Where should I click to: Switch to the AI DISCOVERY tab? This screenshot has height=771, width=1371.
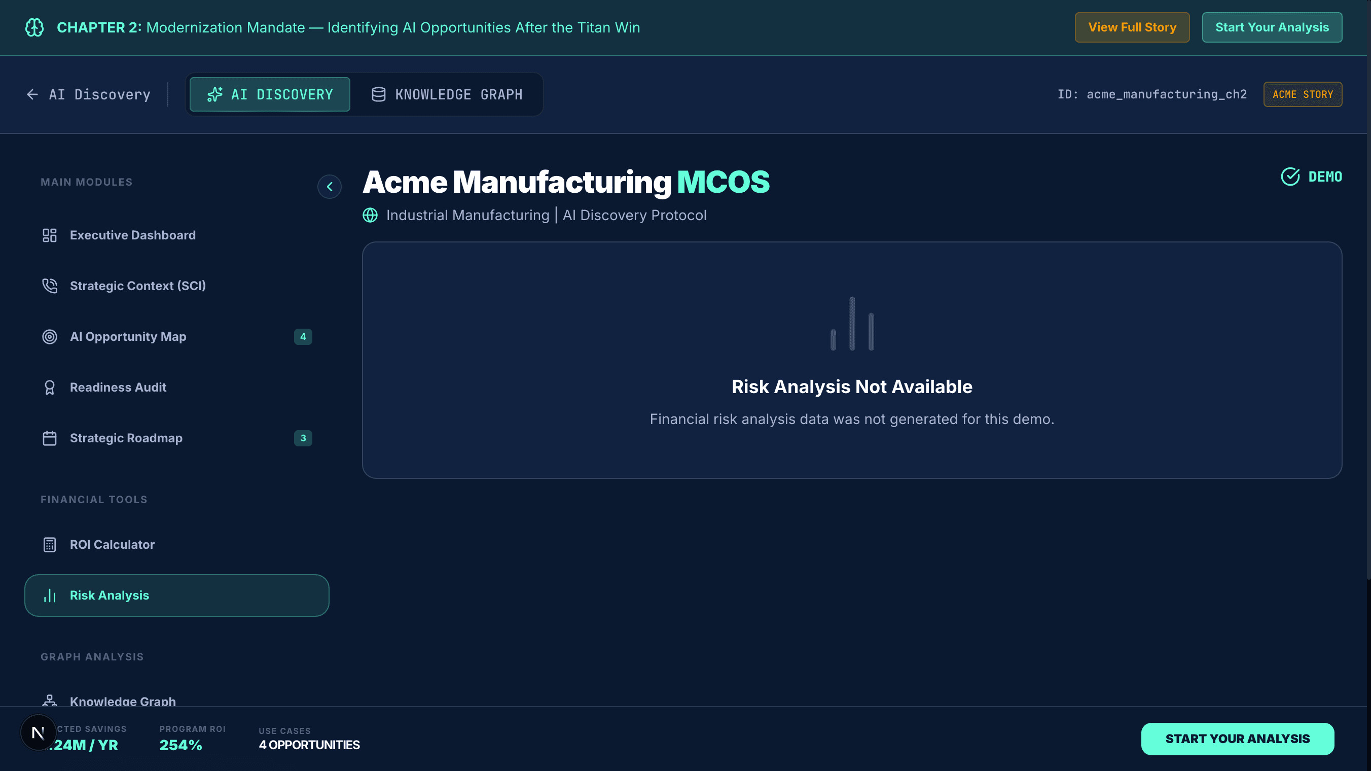270,94
